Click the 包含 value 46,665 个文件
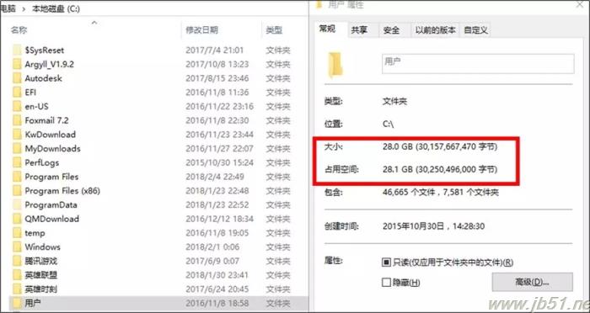This screenshot has height=313, width=590. click(441, 193)
